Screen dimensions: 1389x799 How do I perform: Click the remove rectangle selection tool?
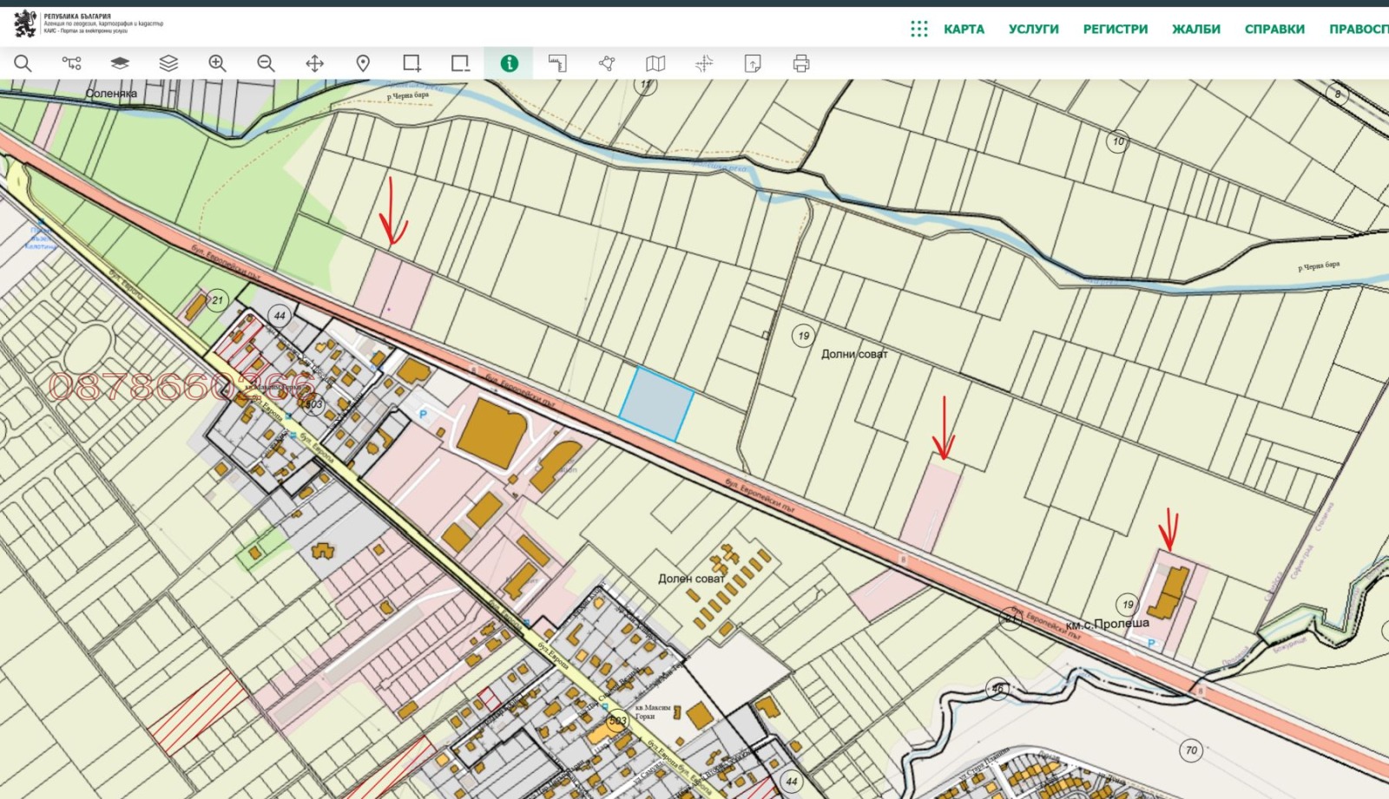pos(460,63)
